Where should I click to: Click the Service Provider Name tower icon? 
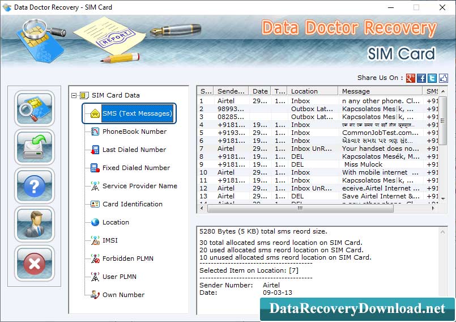click(x=95, y=186)
